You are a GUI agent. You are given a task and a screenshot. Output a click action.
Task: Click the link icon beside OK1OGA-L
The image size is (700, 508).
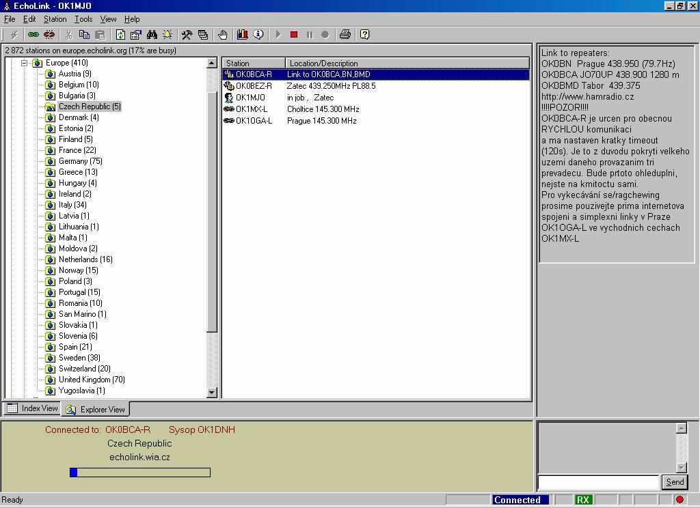tap(229, 121)
